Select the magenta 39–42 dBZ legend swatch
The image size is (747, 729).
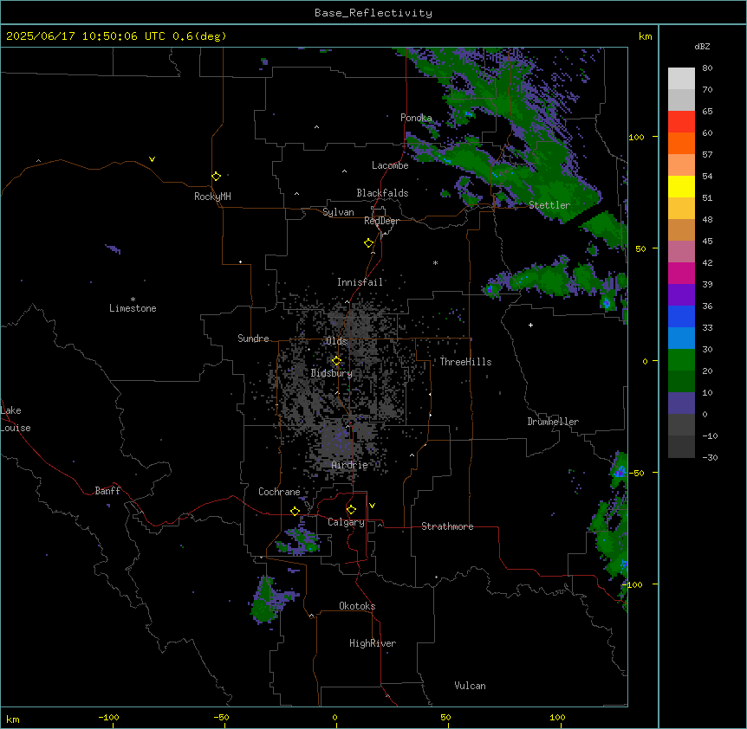(681, 274)
